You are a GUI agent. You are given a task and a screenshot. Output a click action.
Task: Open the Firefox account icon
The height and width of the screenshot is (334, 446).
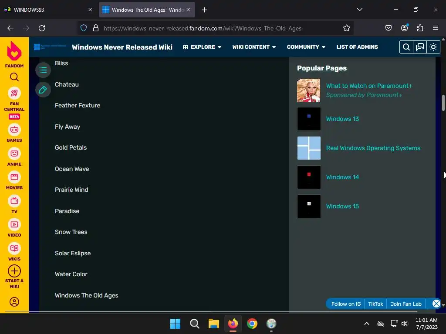tap(405, 28)
